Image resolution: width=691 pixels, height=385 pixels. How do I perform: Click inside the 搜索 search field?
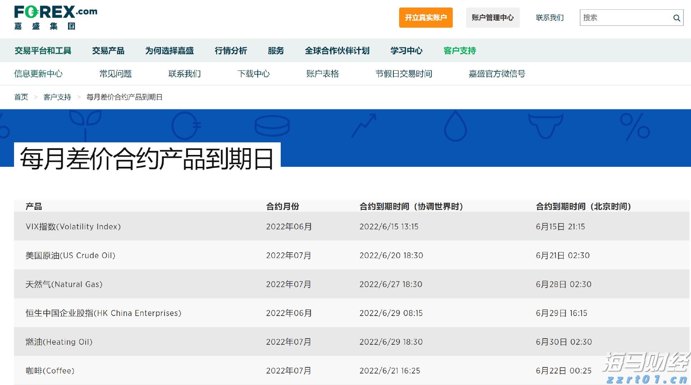coord(626,17)
